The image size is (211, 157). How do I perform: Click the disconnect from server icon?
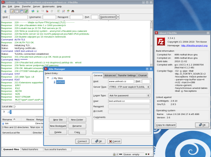[x=47, y=11]
